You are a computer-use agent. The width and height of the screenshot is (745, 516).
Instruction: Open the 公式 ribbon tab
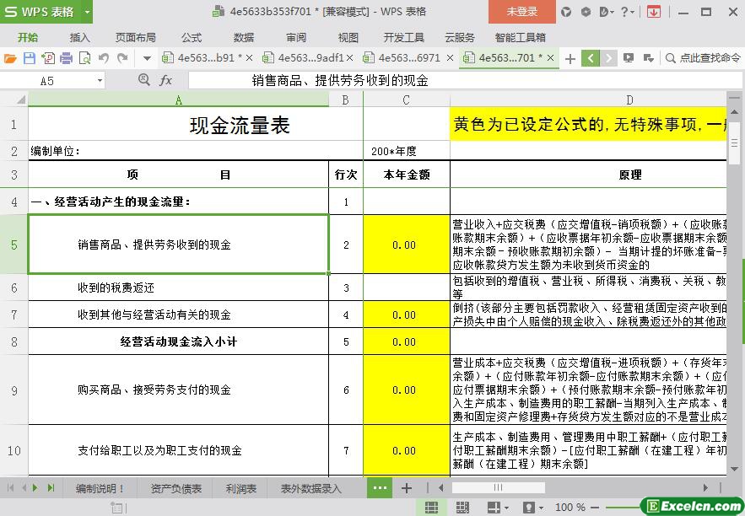(x=192, y=37)
